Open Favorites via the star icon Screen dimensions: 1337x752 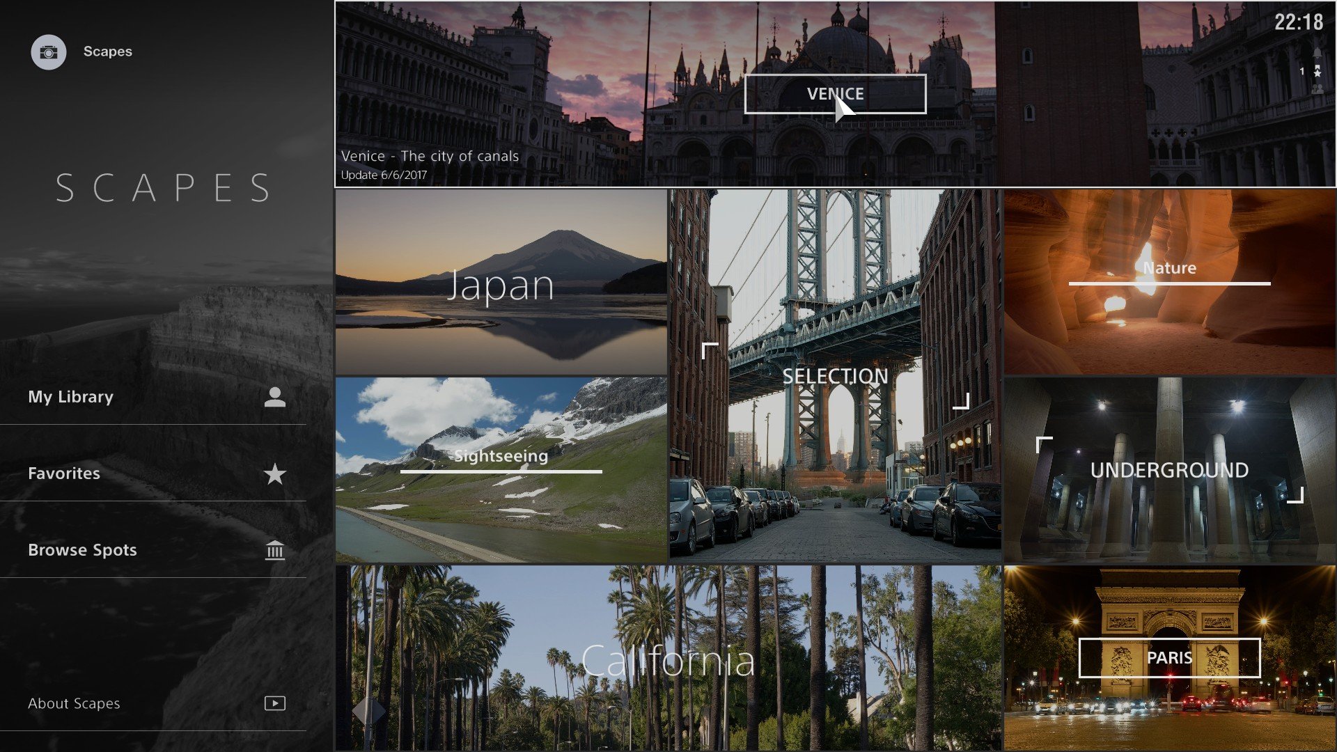pyautogui.click(x=275, y=473)
